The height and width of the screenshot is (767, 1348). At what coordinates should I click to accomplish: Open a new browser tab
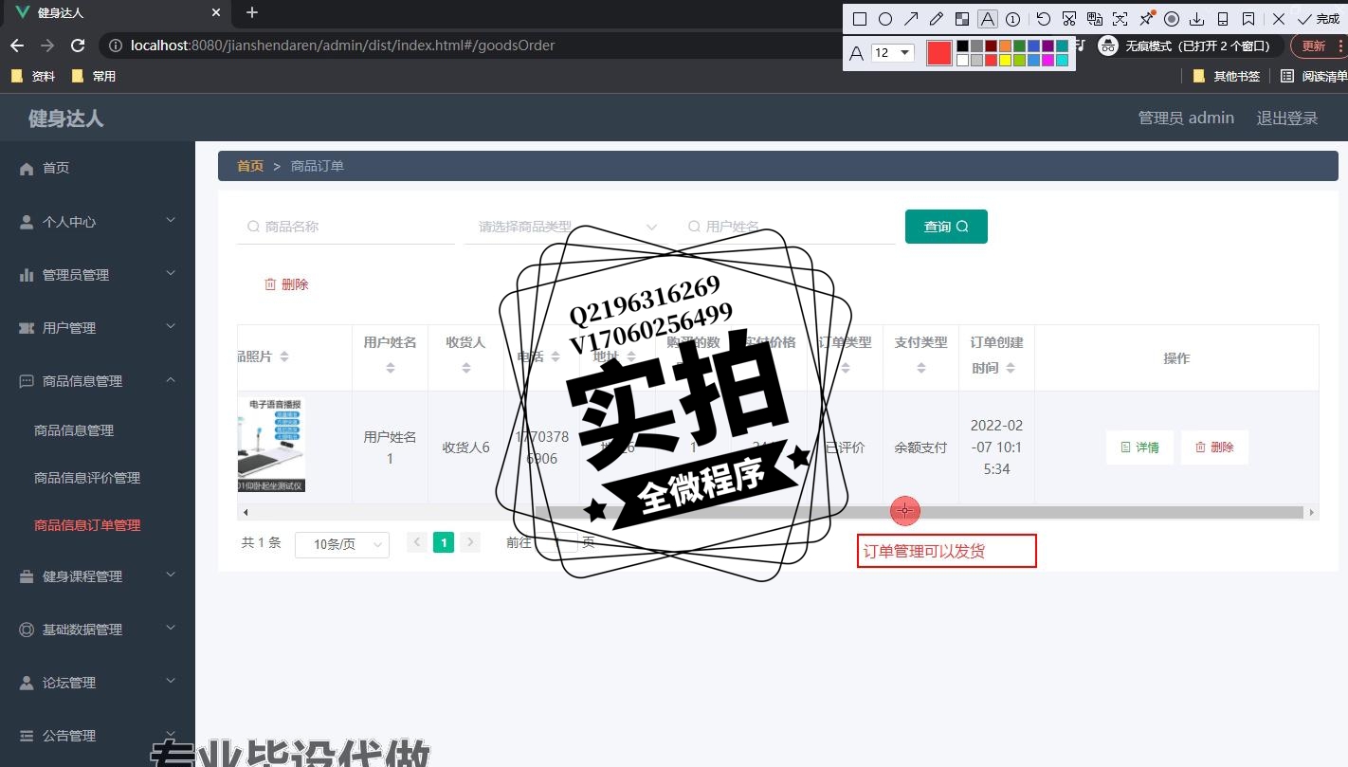coord(252,13)
